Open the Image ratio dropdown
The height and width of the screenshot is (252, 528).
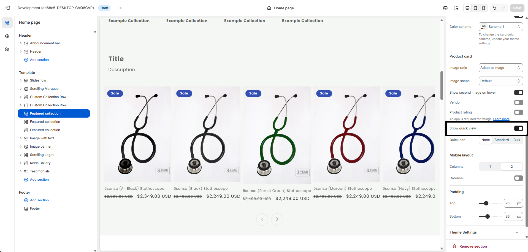(x=500, y=67)
